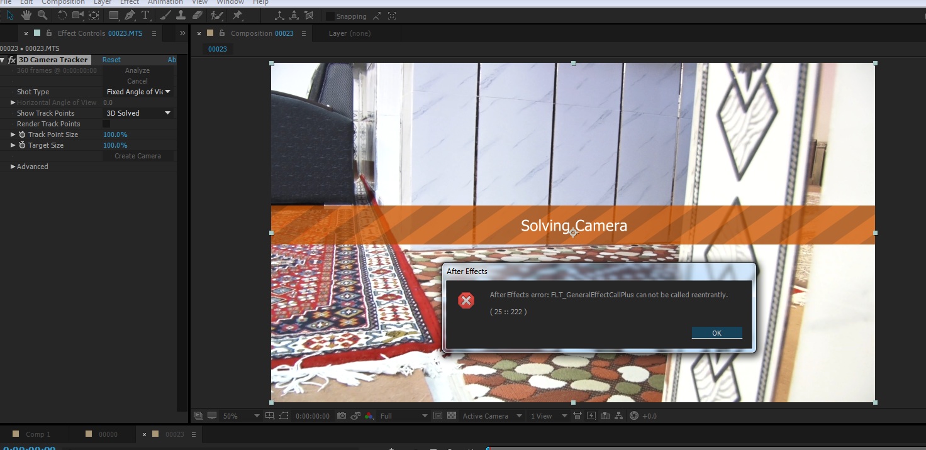Expand the Advanced section

tap(13, 167)
